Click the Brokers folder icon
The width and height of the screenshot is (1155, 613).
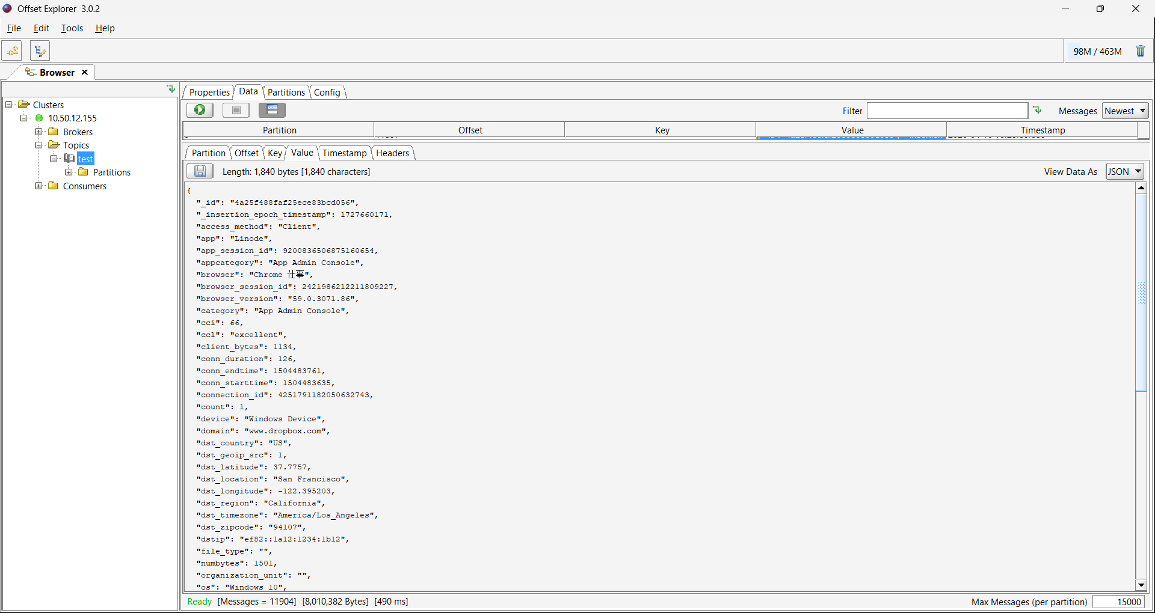[54, 132]
